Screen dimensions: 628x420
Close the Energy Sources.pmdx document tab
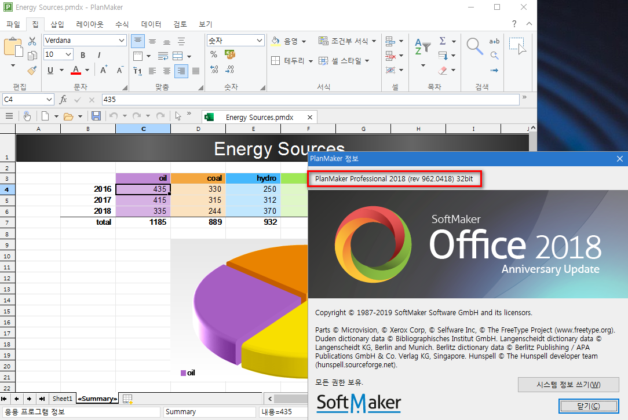tap(309, 118)
